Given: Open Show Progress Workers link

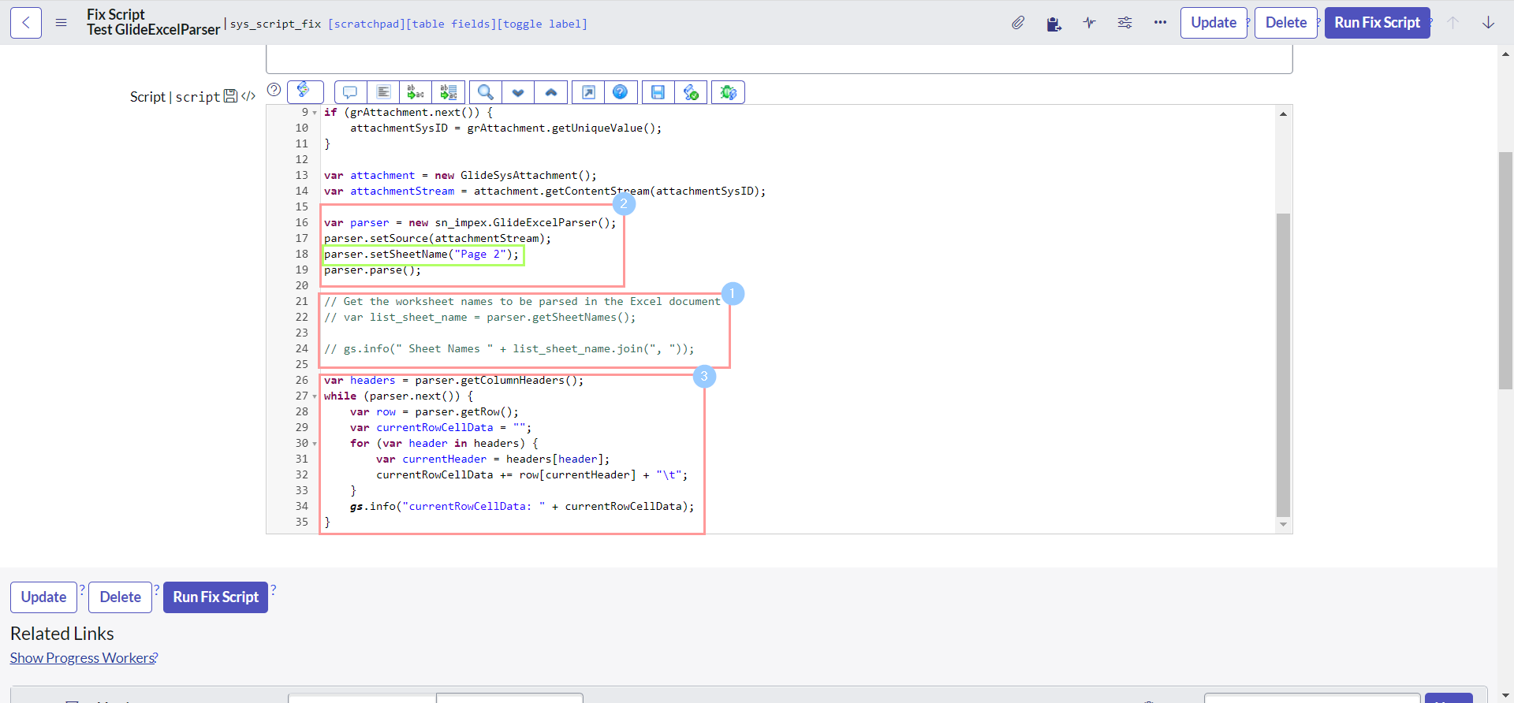Looking at the screenshot, I should coord(82,658).
